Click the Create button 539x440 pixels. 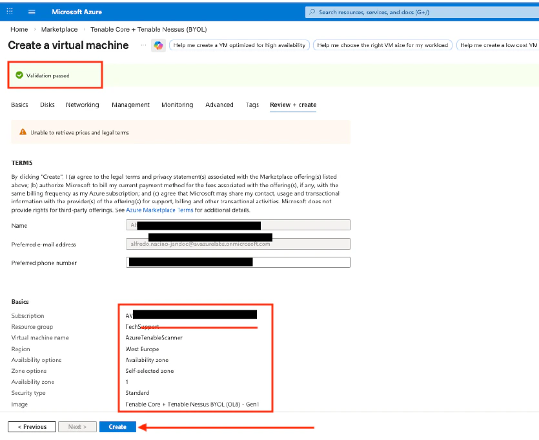(x=117, y=426)
